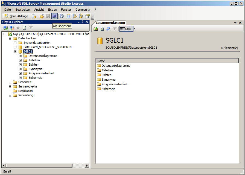Collapse the SGLC1 database node

coord(15,51)
